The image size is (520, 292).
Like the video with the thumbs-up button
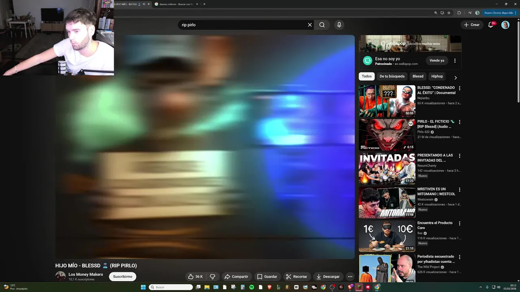coord(195,277)
